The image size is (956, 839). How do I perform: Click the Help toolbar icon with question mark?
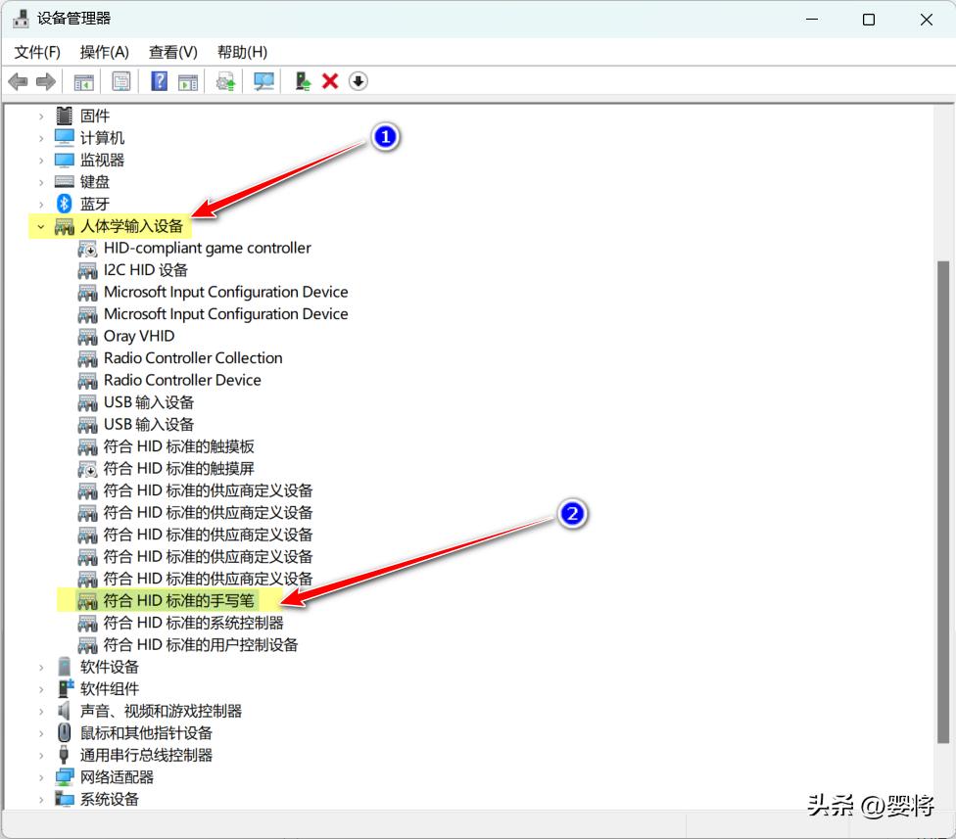tap(160, 81)
